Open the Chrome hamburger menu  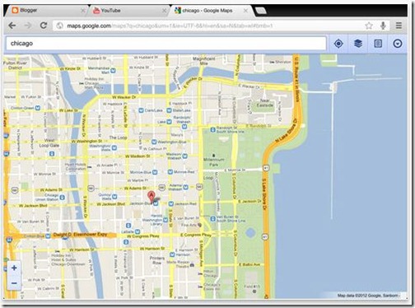point(399,26)
